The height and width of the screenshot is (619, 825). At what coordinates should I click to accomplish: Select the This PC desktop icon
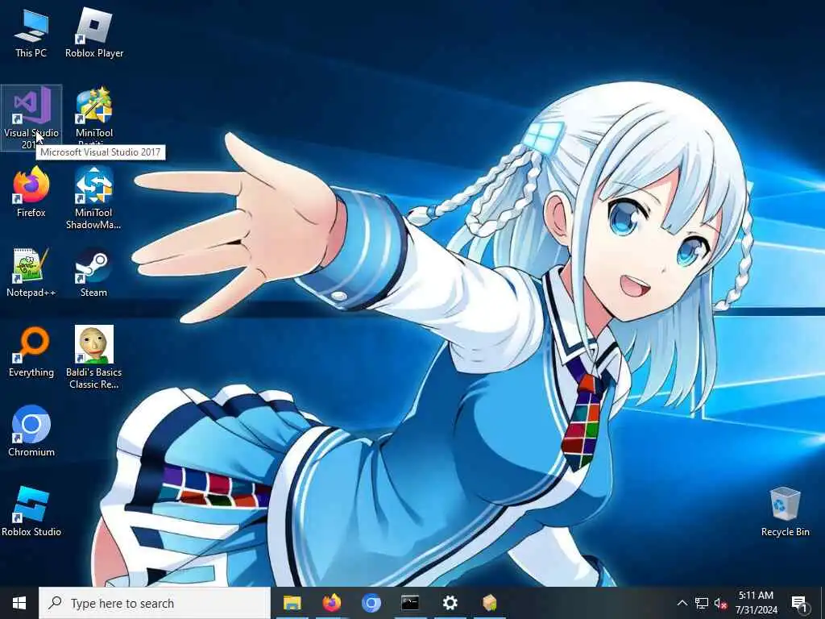pos(31,32)
